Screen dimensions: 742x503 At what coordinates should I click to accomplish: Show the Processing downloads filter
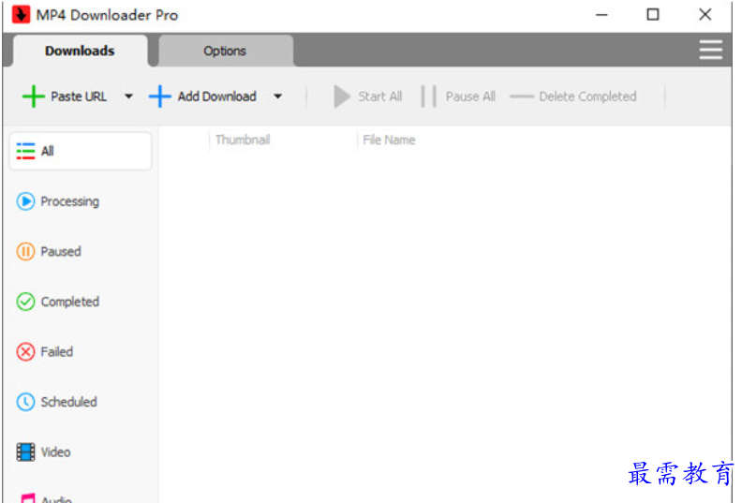point(81,201)
